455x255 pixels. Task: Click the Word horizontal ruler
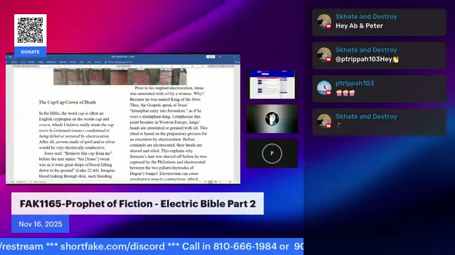tap(123, 66)
